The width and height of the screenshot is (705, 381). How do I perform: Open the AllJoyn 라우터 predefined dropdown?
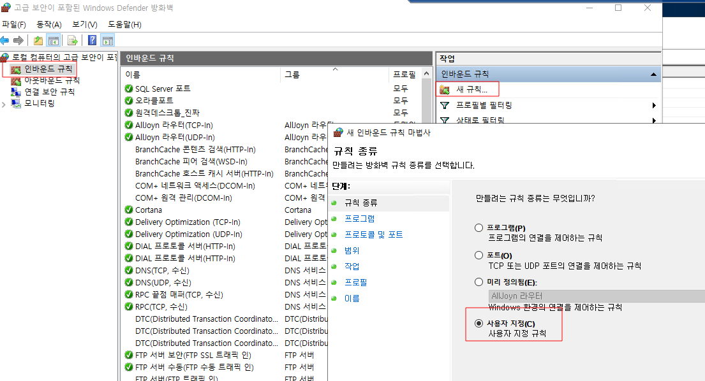(x=597, y=296)
